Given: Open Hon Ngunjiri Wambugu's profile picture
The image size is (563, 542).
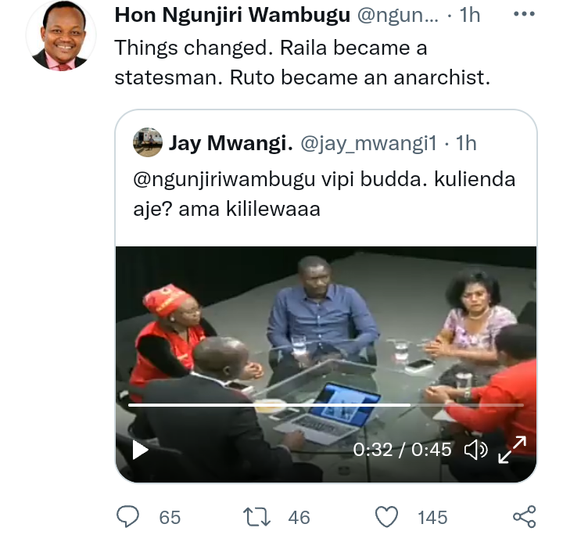Looking at the screenshot, I should point(62,35).
